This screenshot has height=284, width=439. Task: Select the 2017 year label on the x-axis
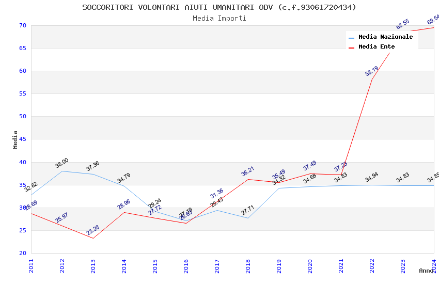coord(217,266)
